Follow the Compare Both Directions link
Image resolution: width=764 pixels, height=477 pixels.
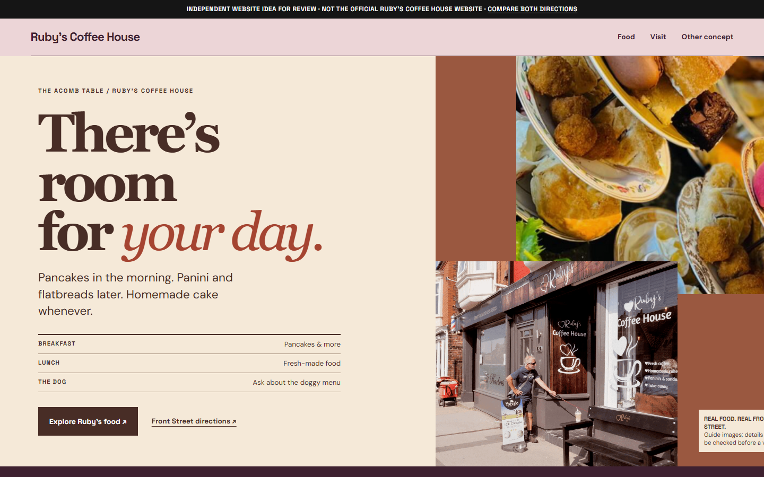[532, 9]
